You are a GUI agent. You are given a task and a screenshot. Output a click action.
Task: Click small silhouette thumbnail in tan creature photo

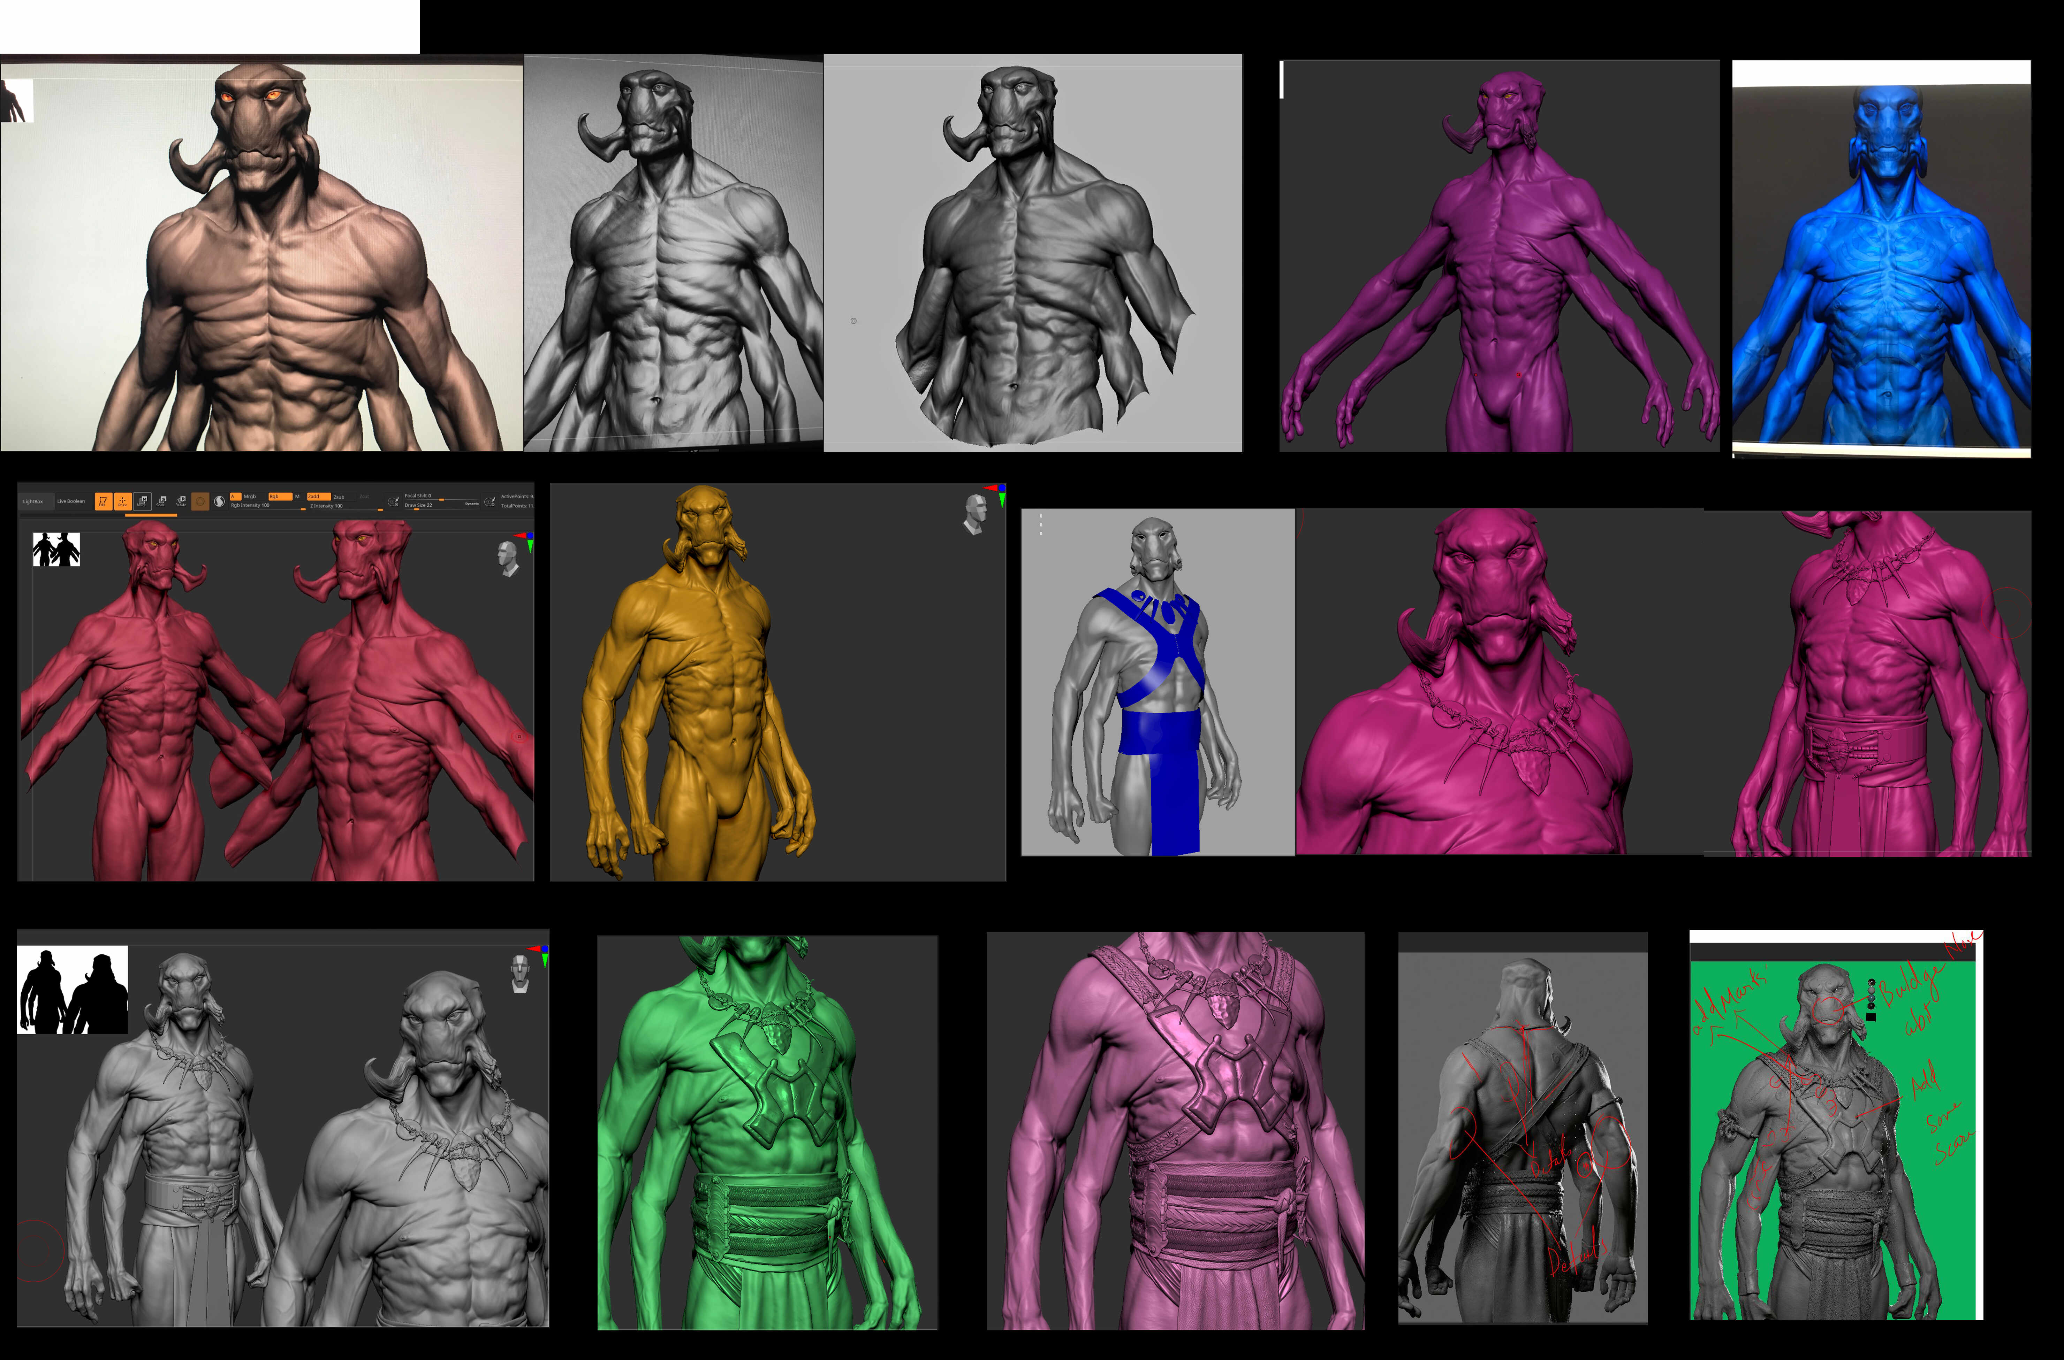pyautogui.click(x=16, y=101)
